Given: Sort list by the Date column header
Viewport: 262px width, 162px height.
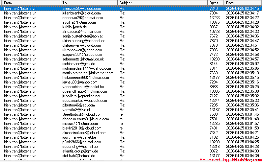Looking at the screenshot, I should (243, 3).
